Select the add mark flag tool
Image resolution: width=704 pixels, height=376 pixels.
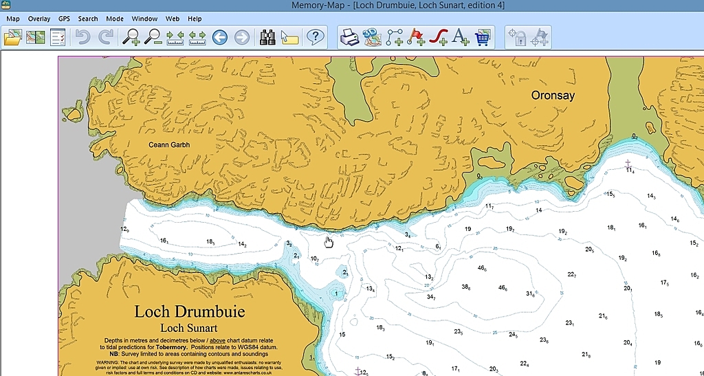click(x=416, y=37)
